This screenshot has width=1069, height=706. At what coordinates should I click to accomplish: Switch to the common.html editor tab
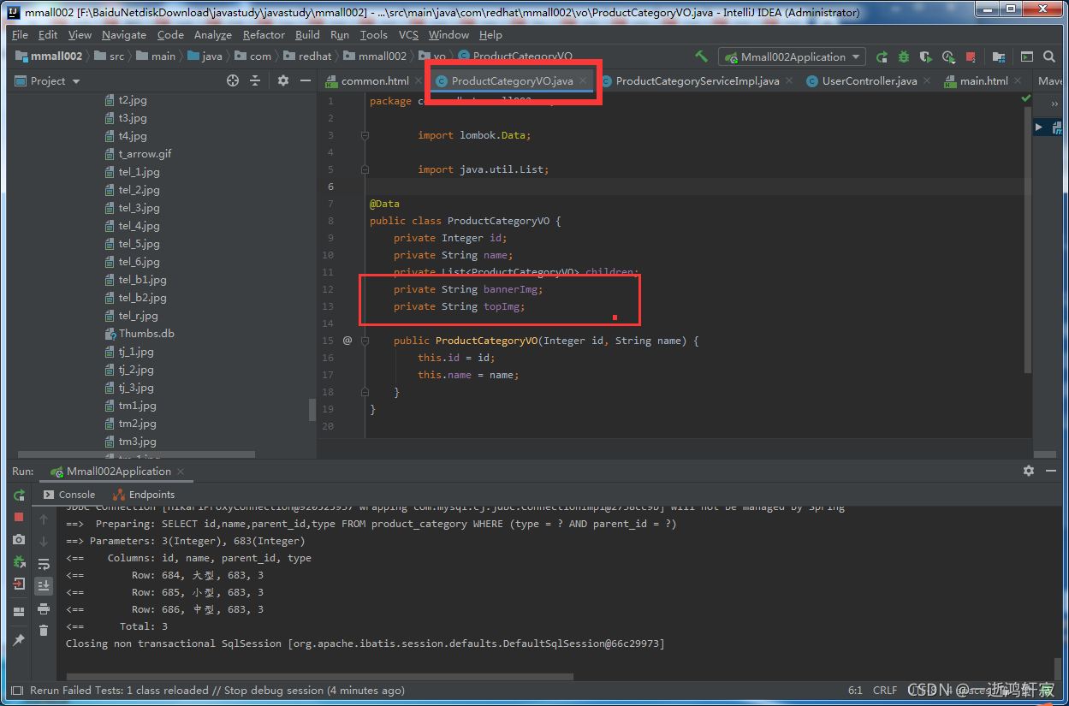[375, 81]
